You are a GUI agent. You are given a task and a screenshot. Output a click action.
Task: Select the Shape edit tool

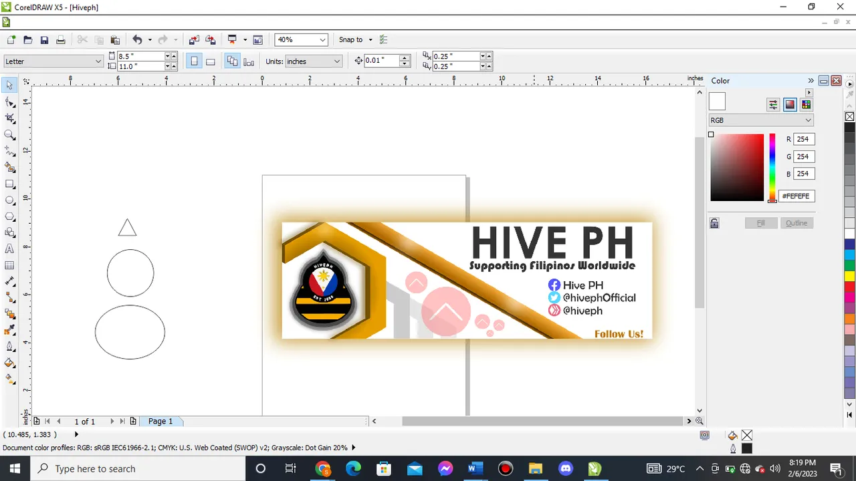coord(9,102)
